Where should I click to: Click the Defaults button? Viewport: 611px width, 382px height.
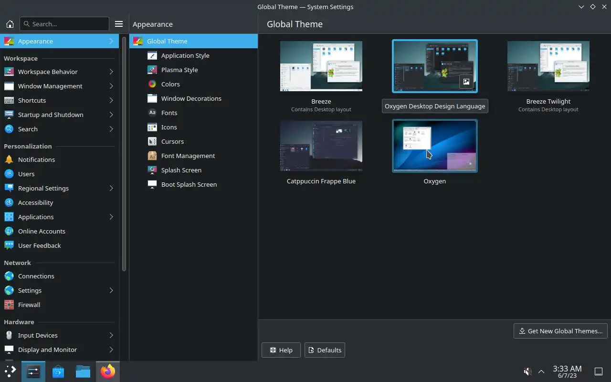325,350
